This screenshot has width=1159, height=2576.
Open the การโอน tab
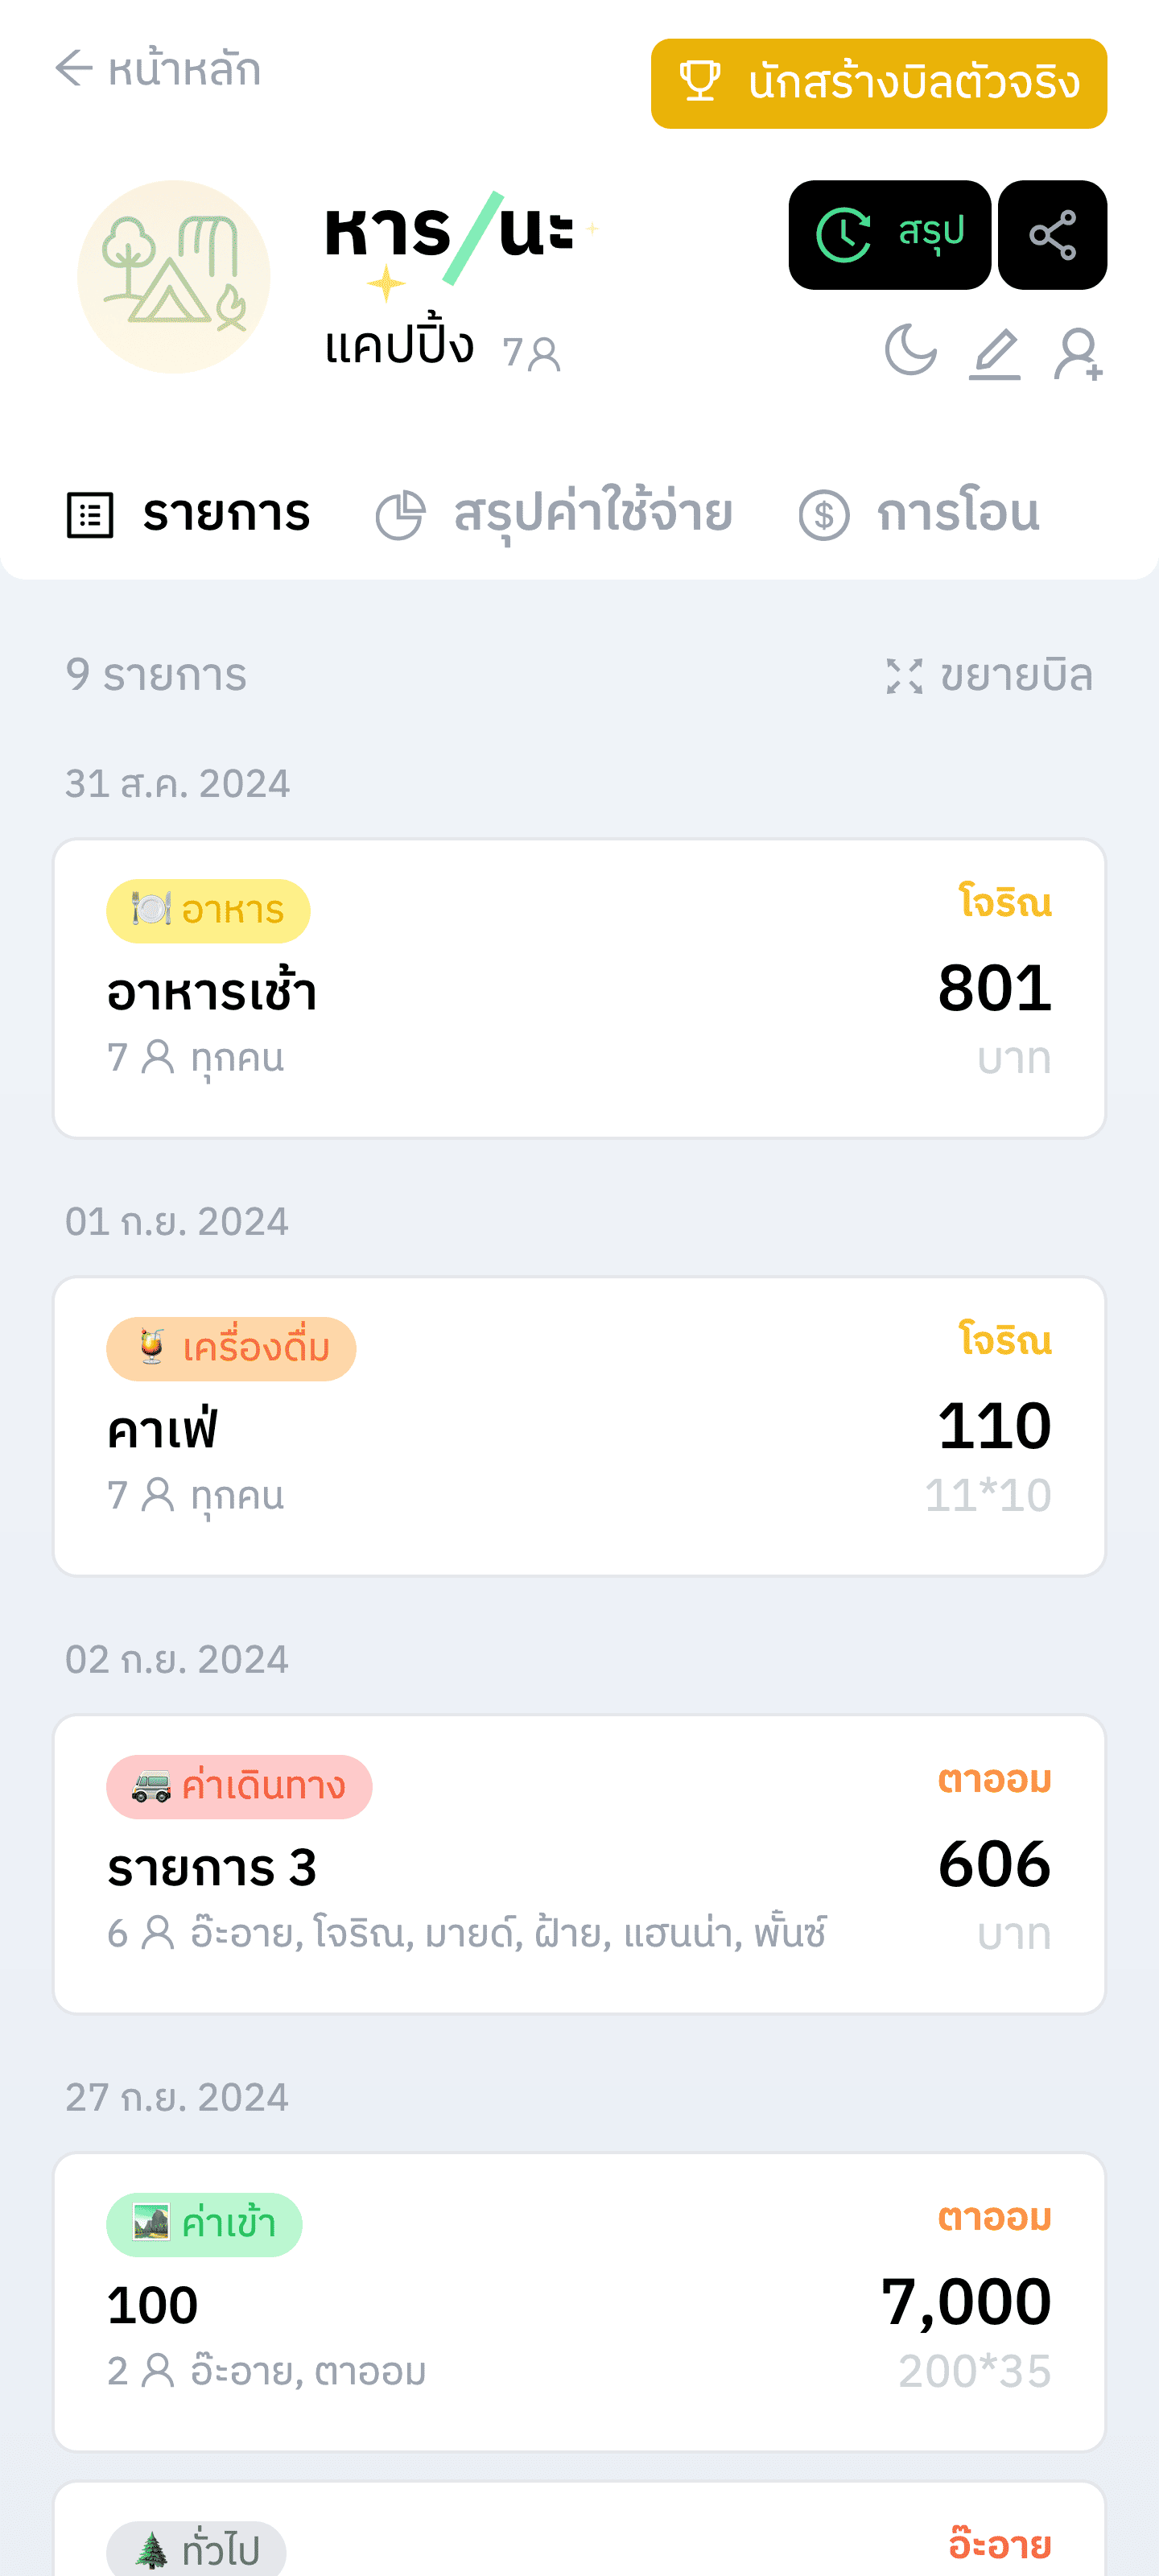click(x=920, y=514)
